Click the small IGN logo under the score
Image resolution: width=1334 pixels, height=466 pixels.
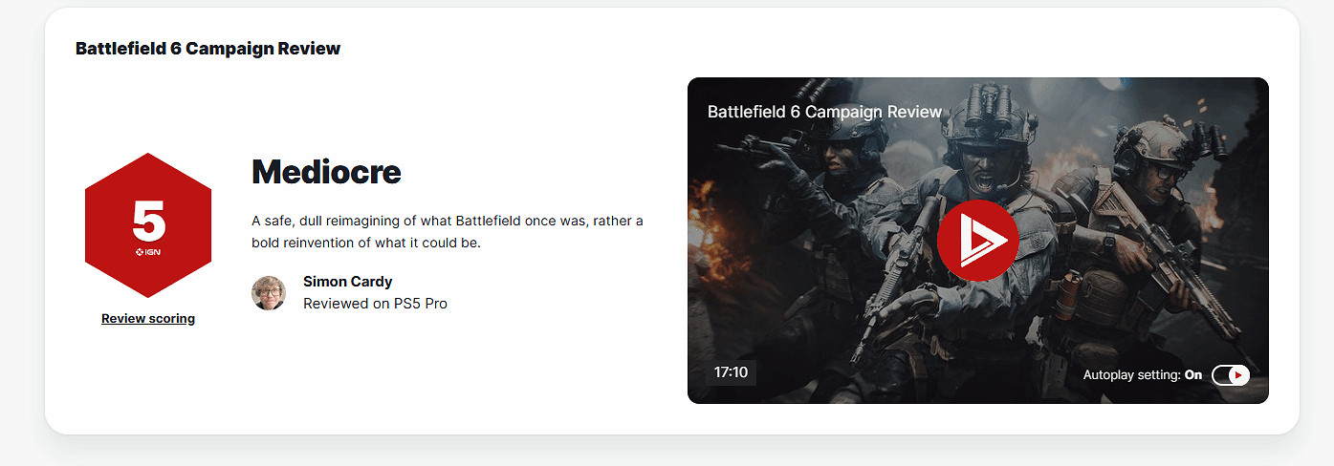pos(148,252)
